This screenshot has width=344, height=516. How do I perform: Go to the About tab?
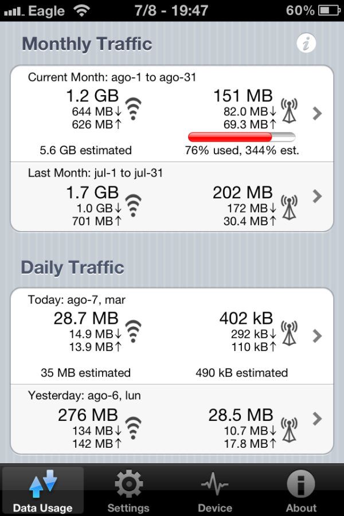tap(301, 490)
